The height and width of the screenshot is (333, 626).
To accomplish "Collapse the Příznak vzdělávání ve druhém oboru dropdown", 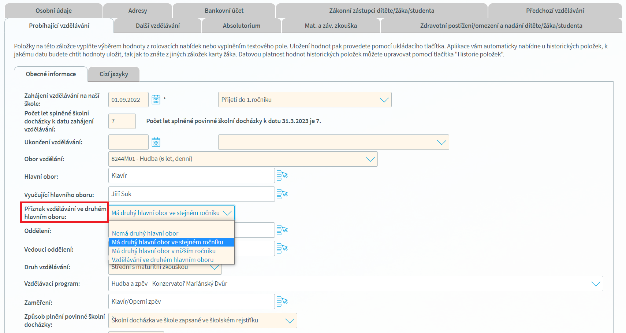I will tap(171, 213).
